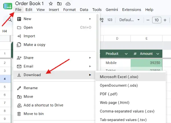
Task: Download as OpenDocument (.ods)
Action: pos(131,86)
